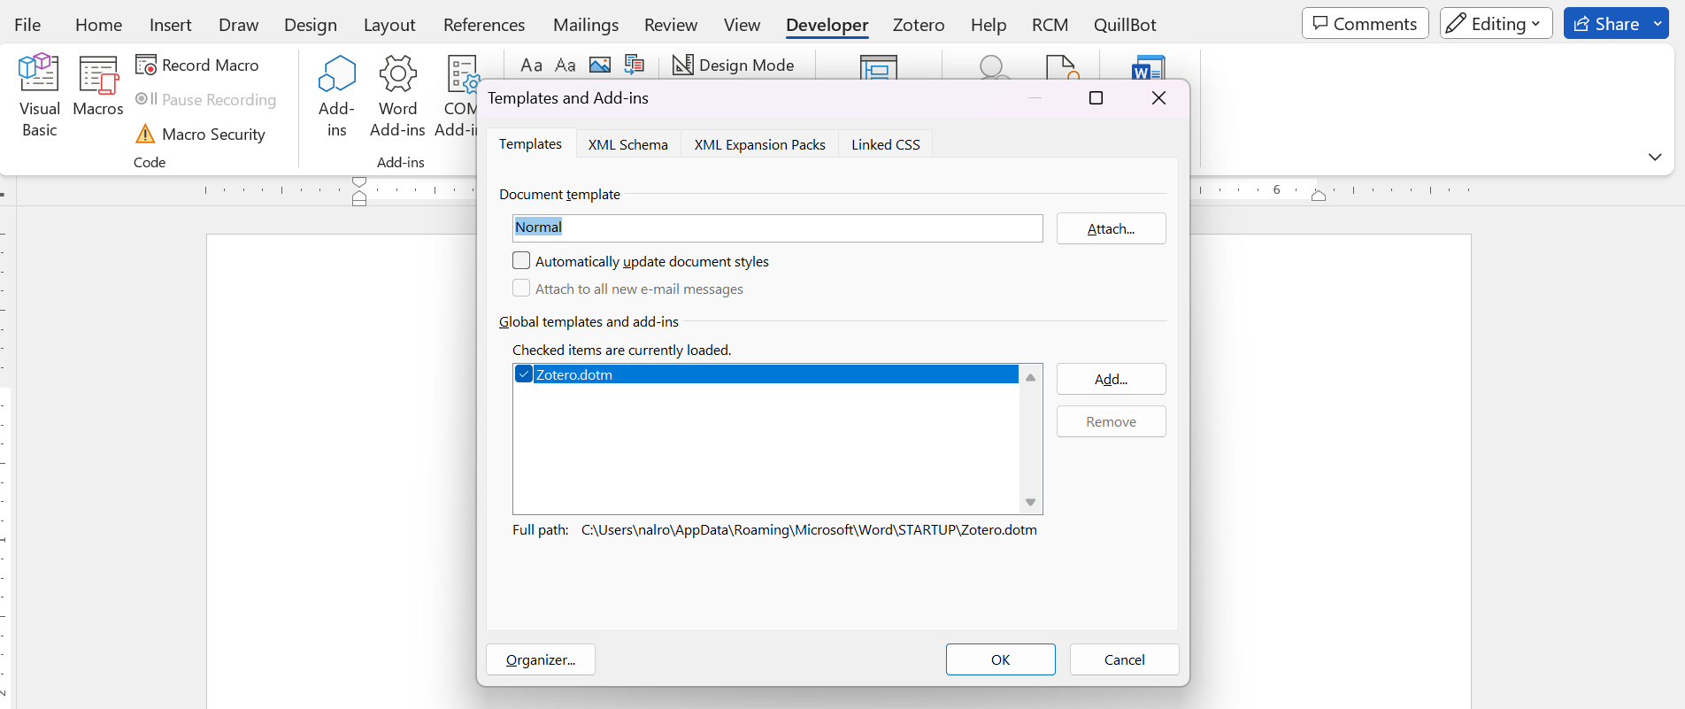Insert Plain Text content control
1685x709 pixels.
coord(566,65)
